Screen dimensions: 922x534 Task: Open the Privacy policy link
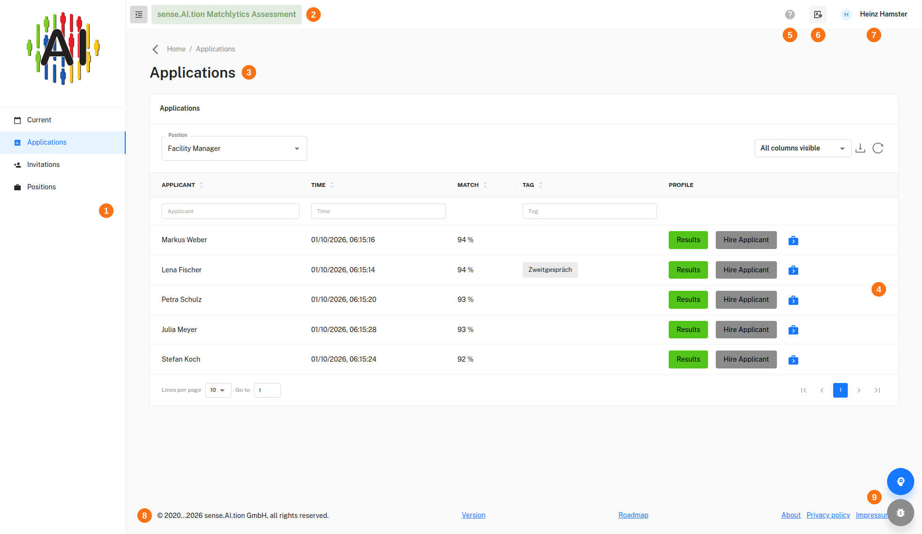coord(828,515)
